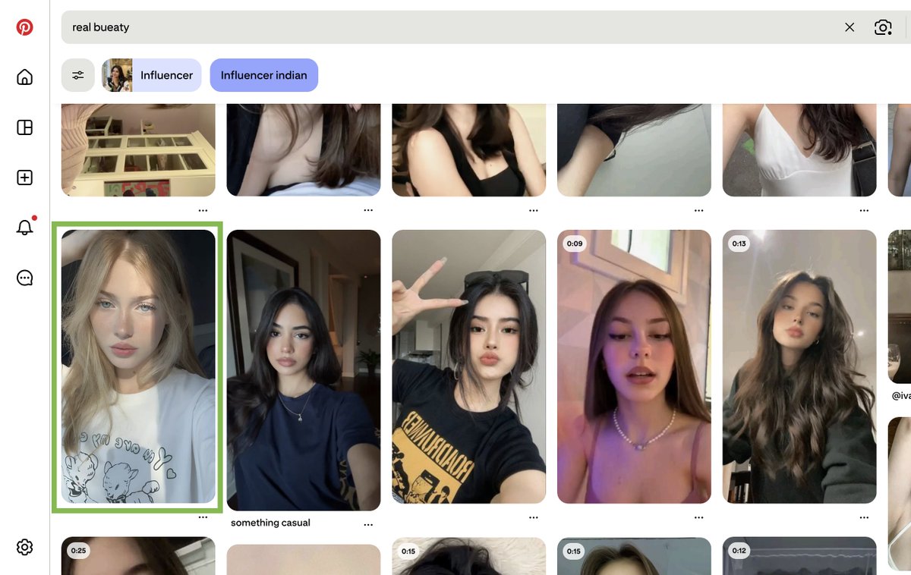Viewport: 911px width, 575px height.
Task: Clear the search text with the X icon
Action: (x=850, y=27)
